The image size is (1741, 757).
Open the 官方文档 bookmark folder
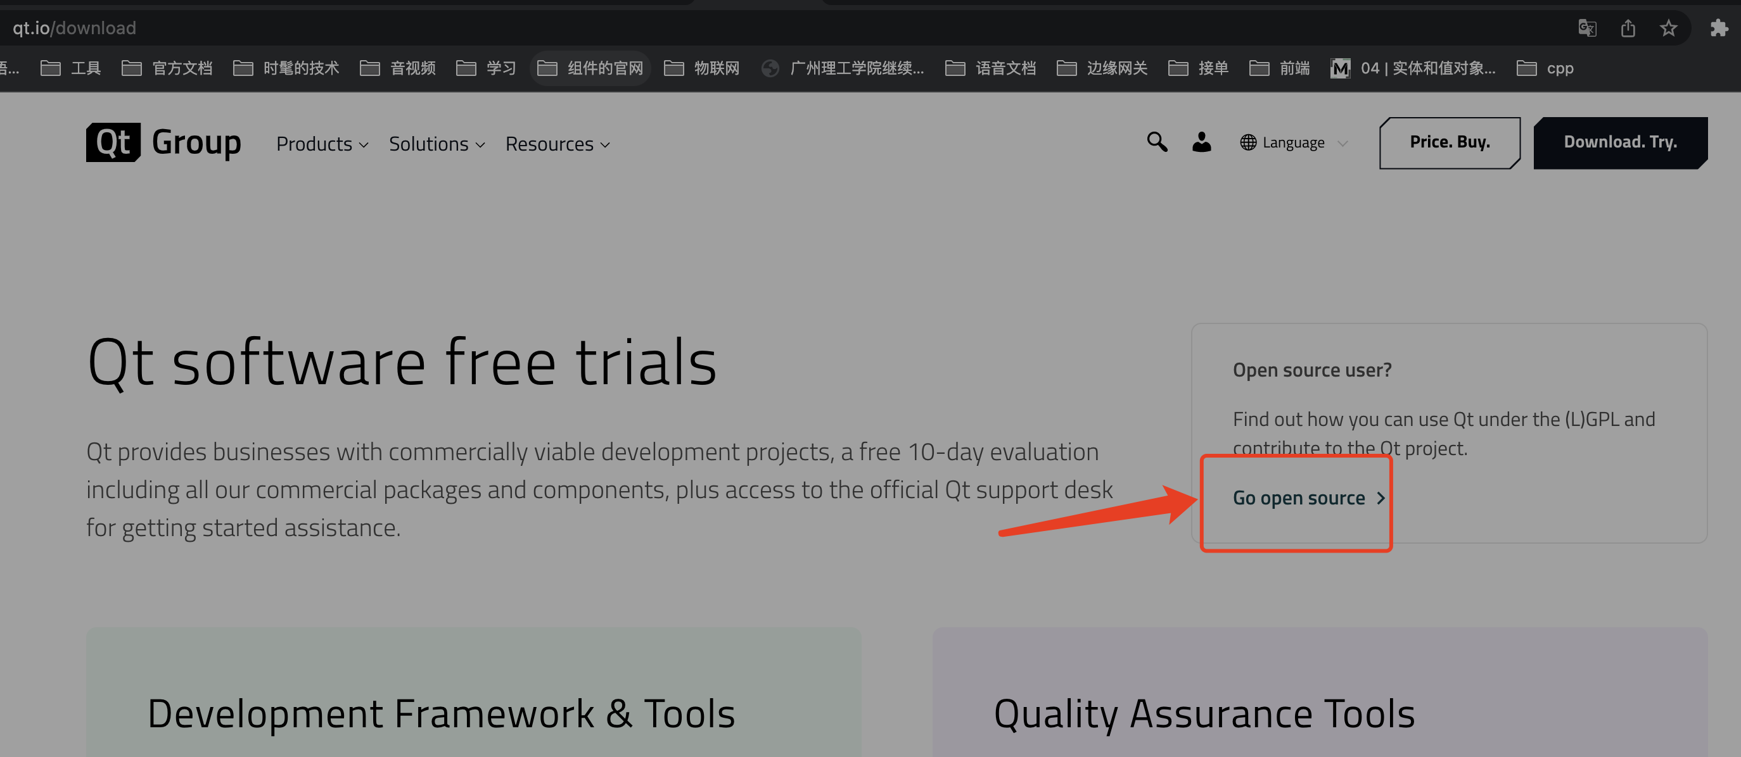pos(167,68)
